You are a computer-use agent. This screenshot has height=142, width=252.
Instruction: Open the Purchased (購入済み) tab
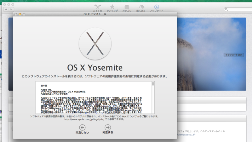(x=141, y=8)
